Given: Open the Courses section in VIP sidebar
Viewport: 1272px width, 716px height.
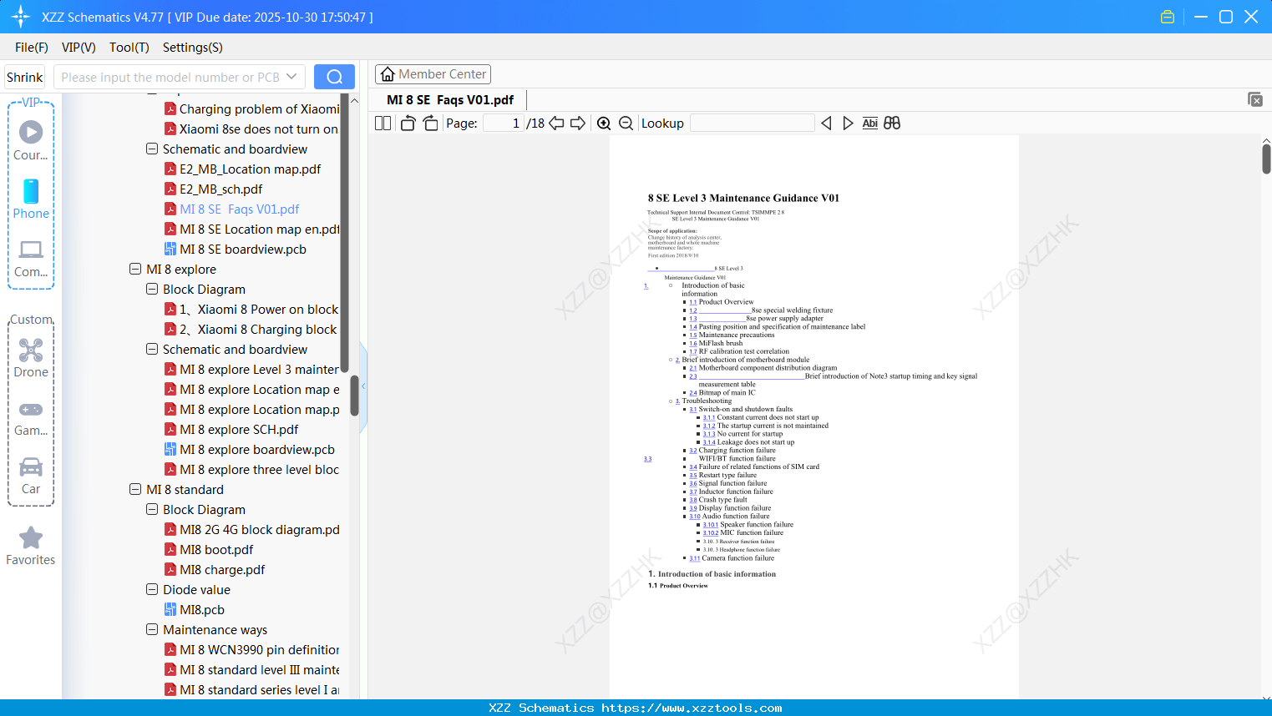Looking at the screenshot, I should click(x=31, y=141).
